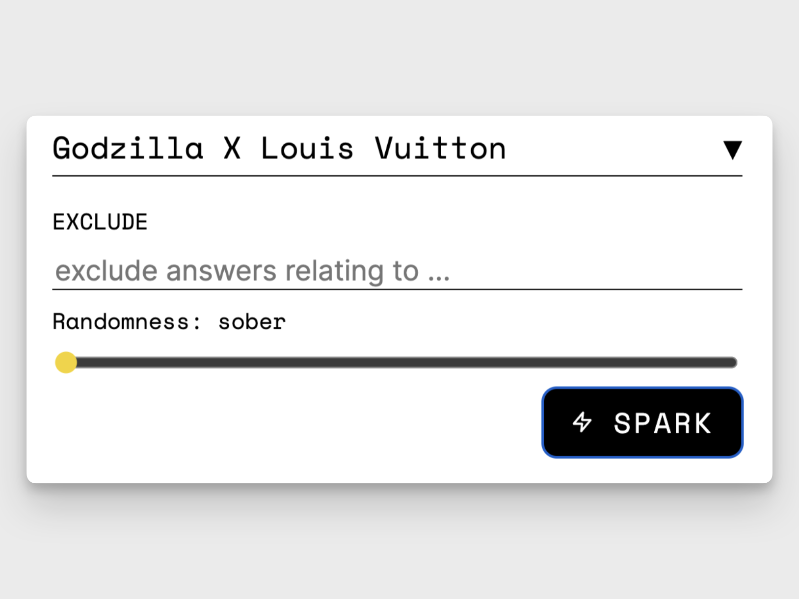799x599 pixels.
Task: Click the word "Louis" in the prompt selector
Action: [307, 149]
